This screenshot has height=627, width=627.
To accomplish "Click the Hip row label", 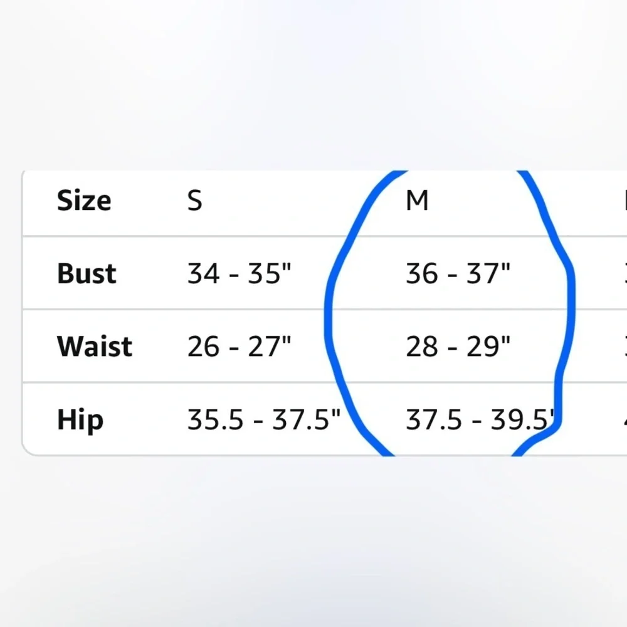I will click(x=80, y=420).
